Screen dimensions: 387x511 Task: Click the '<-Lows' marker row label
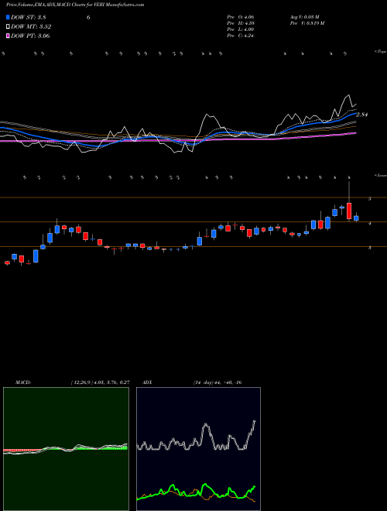pyautogui.click(x=381, y=175)
